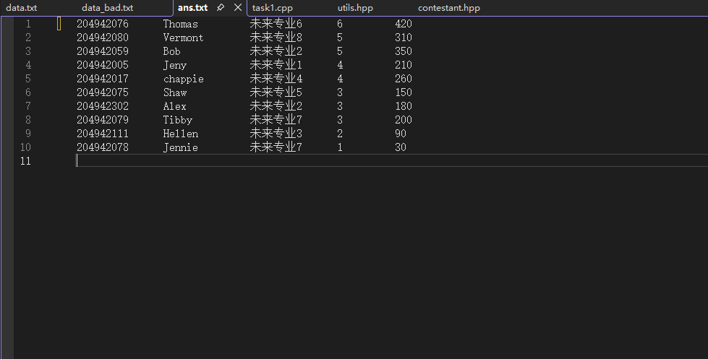Image resolution: width=708 pixels, height=359 pixels.
Task: Click ID 204942302 on line 7
Action: pyautogui.click(x=103, y=106)
